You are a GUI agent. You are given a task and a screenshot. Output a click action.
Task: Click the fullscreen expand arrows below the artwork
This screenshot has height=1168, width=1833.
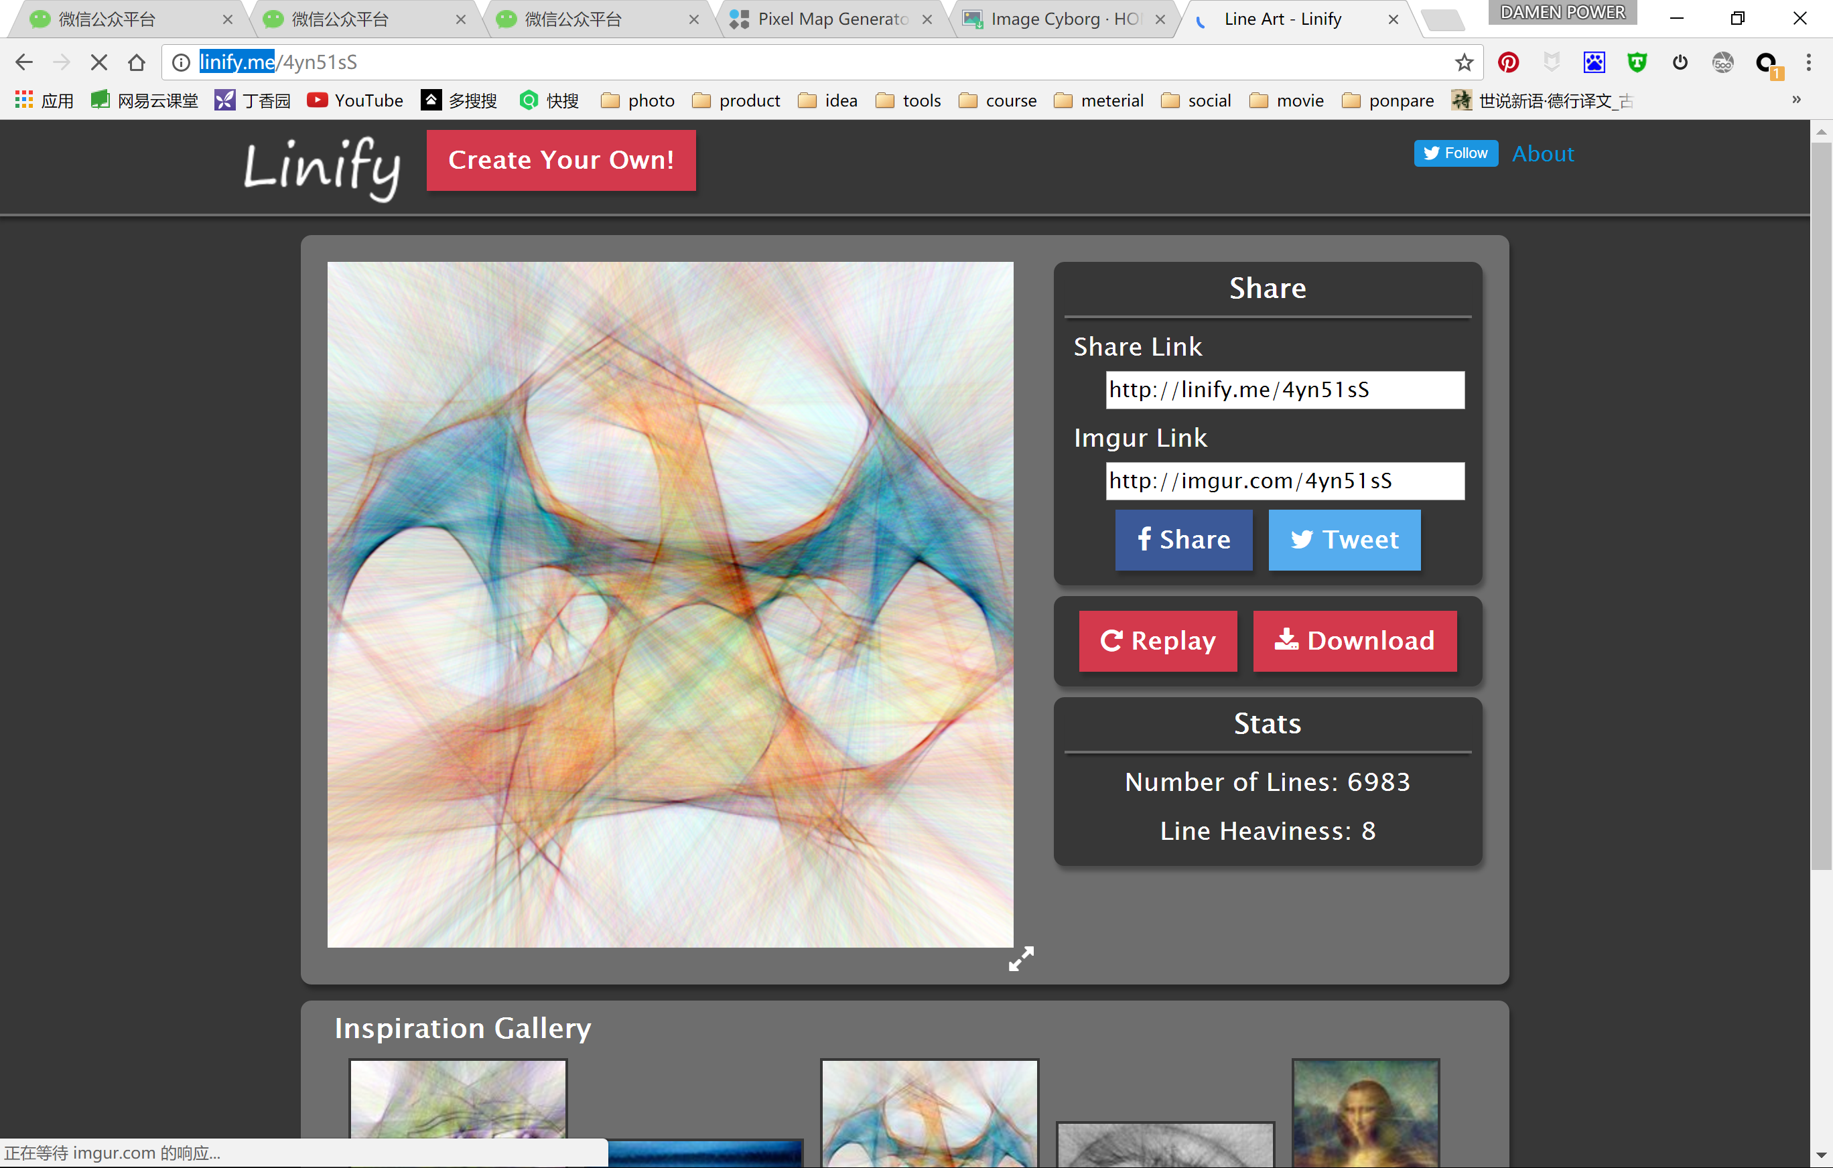1021,959
